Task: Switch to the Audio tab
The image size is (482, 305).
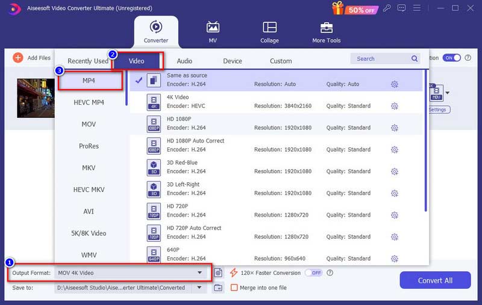Action: tap(184, 61)
